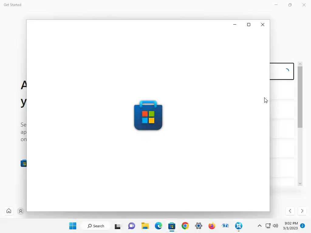Minimize the Get Started window
This screenshot has width=311, height=233.
(x=276, y=5)
